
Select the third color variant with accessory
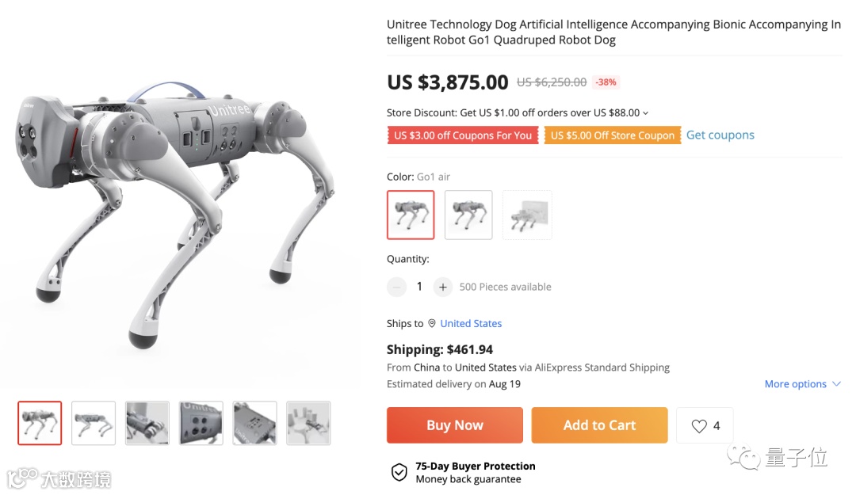coord(527,215)
